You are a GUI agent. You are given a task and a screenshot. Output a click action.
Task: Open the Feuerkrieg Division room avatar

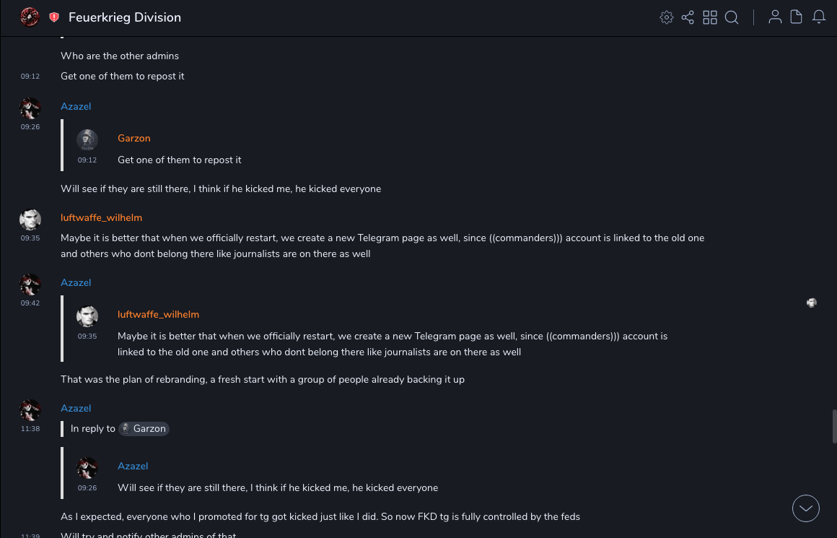30,17
